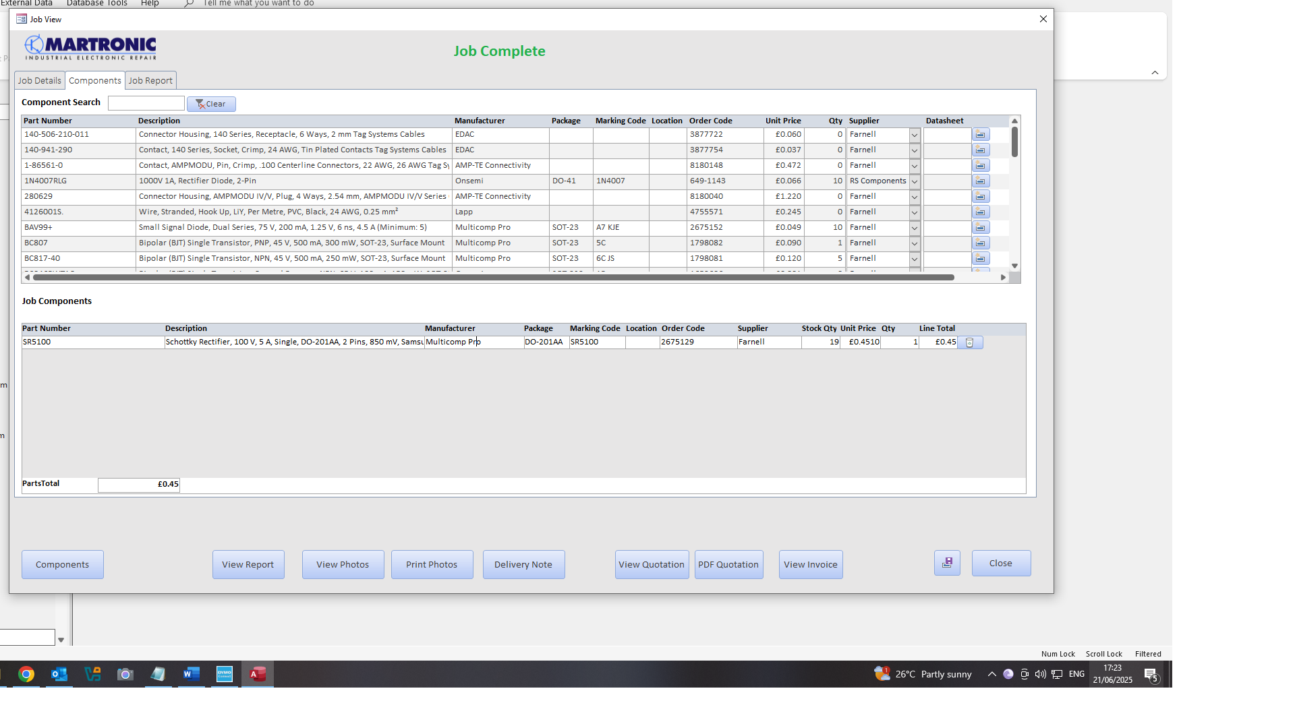Open datasheet icon for BC817-40 row
Screen dimensions: 1295x728
tap(981, 259)
